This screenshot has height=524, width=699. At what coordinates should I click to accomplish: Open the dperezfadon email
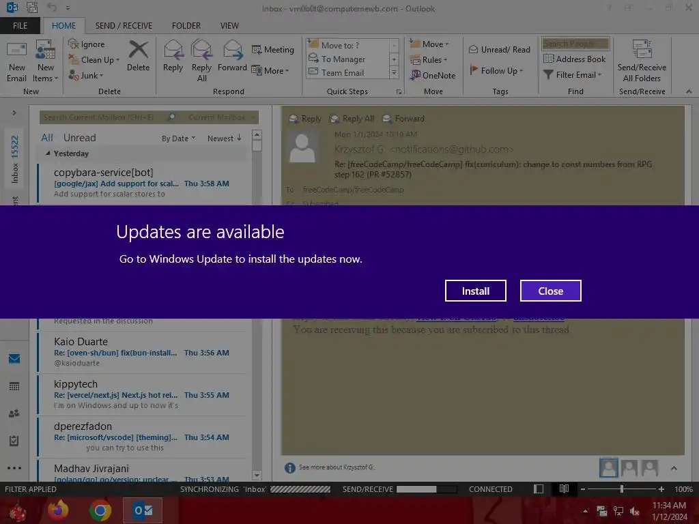point(143,437)
